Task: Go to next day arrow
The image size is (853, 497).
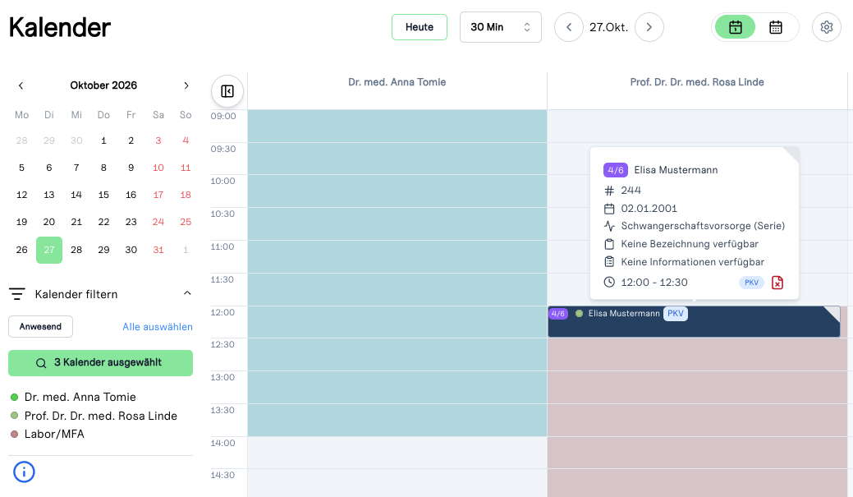Action: tap(649, 27)
